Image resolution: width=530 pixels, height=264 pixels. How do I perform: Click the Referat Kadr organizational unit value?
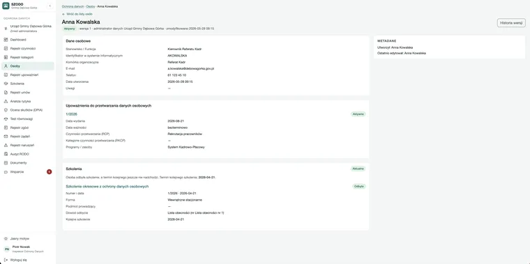tap(176, 62)
